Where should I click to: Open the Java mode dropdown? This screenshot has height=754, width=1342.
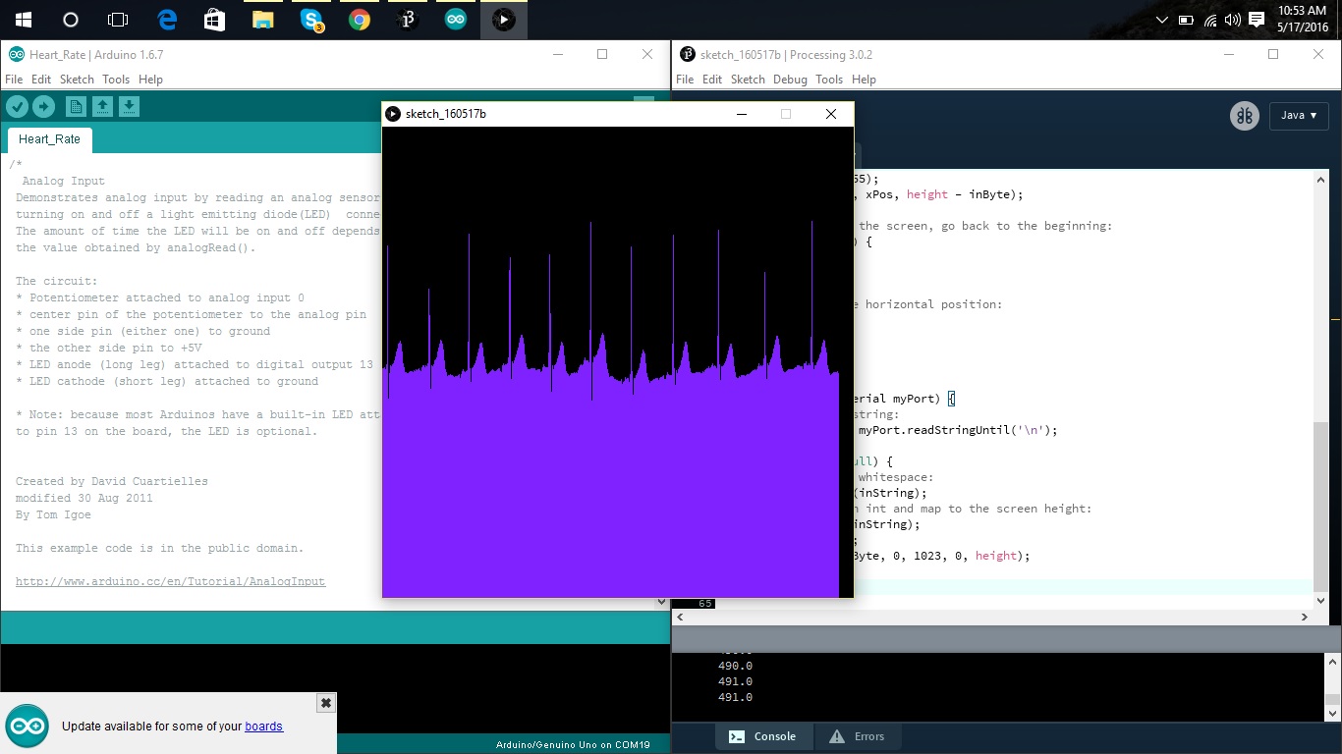pos(1299,116)
